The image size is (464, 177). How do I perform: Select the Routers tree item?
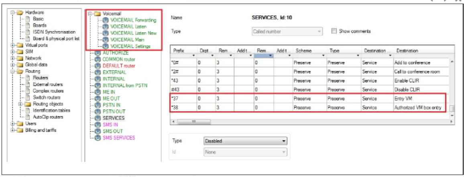coord(41,78)
